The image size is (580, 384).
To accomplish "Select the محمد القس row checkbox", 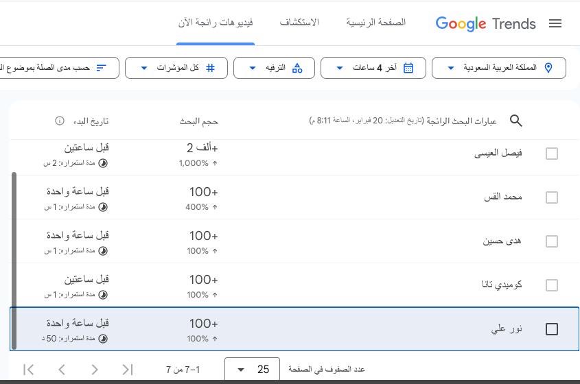I will point(551,197).
